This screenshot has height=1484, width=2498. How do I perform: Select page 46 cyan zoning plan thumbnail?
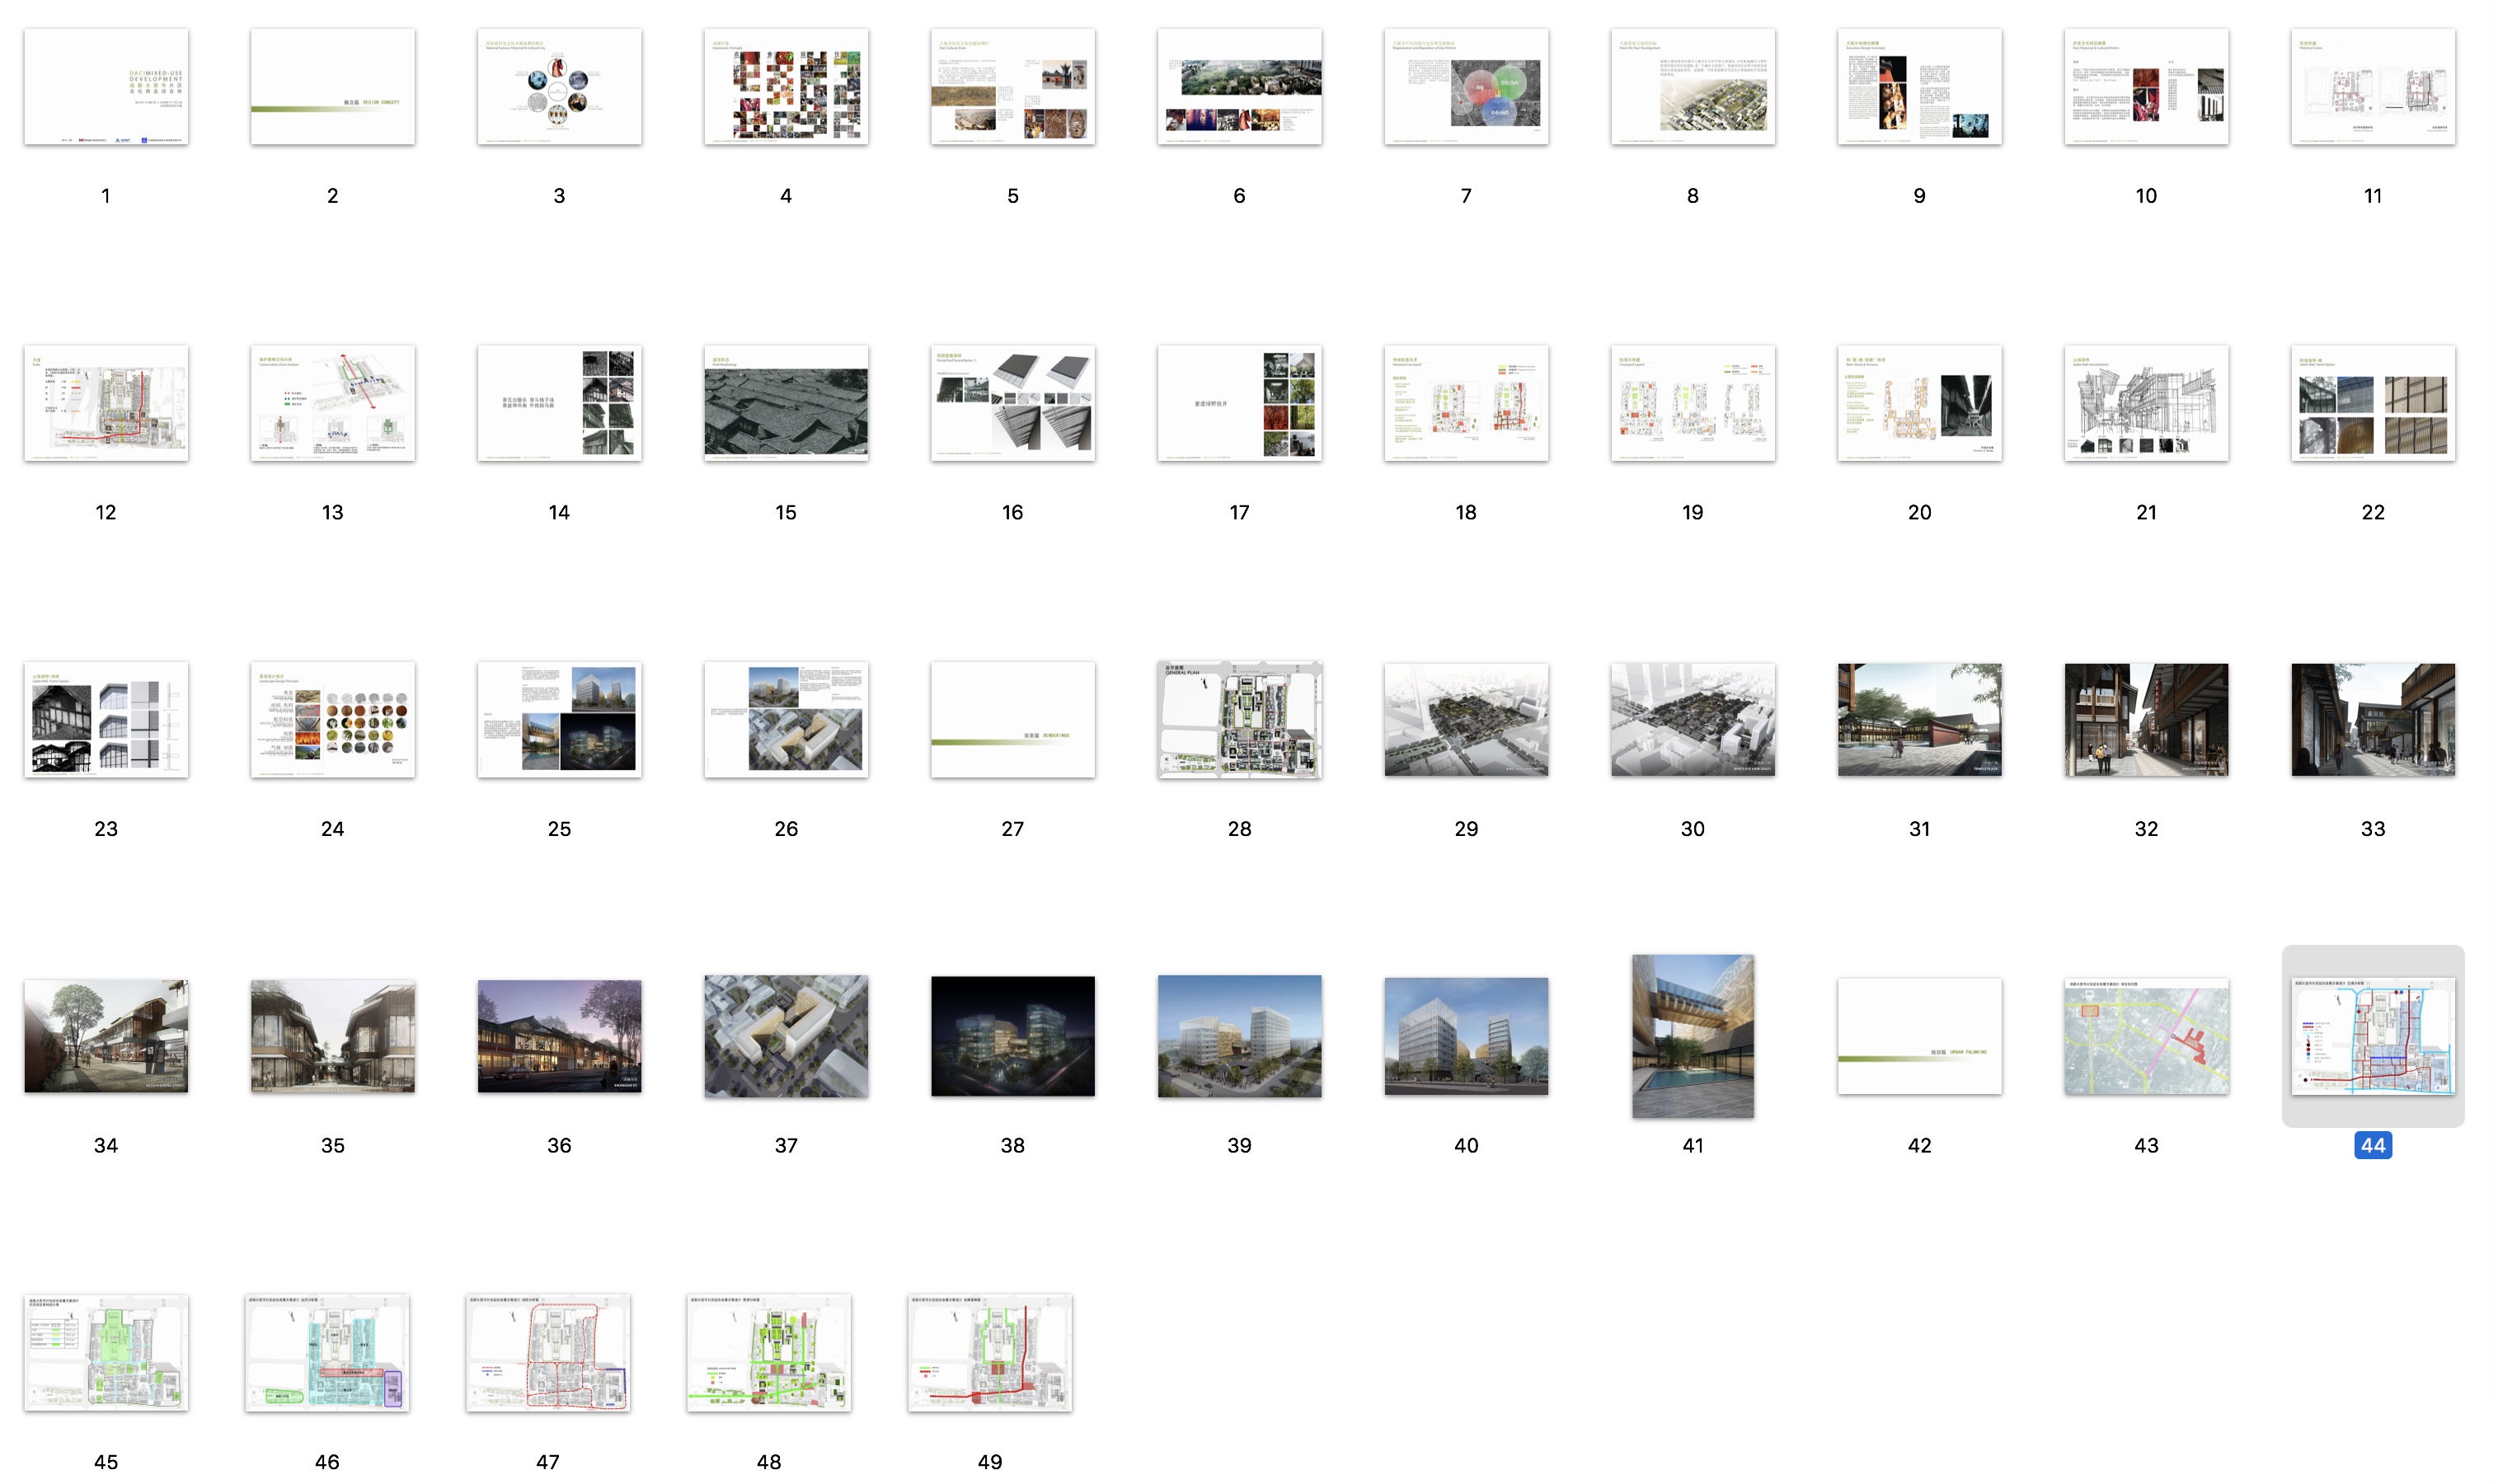click(327, 1353)
